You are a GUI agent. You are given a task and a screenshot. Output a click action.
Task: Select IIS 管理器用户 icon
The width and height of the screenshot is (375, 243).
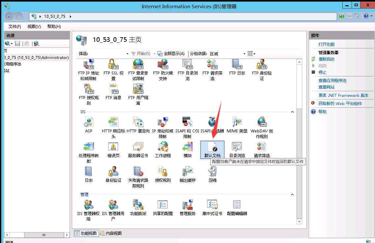coord(113,207)
